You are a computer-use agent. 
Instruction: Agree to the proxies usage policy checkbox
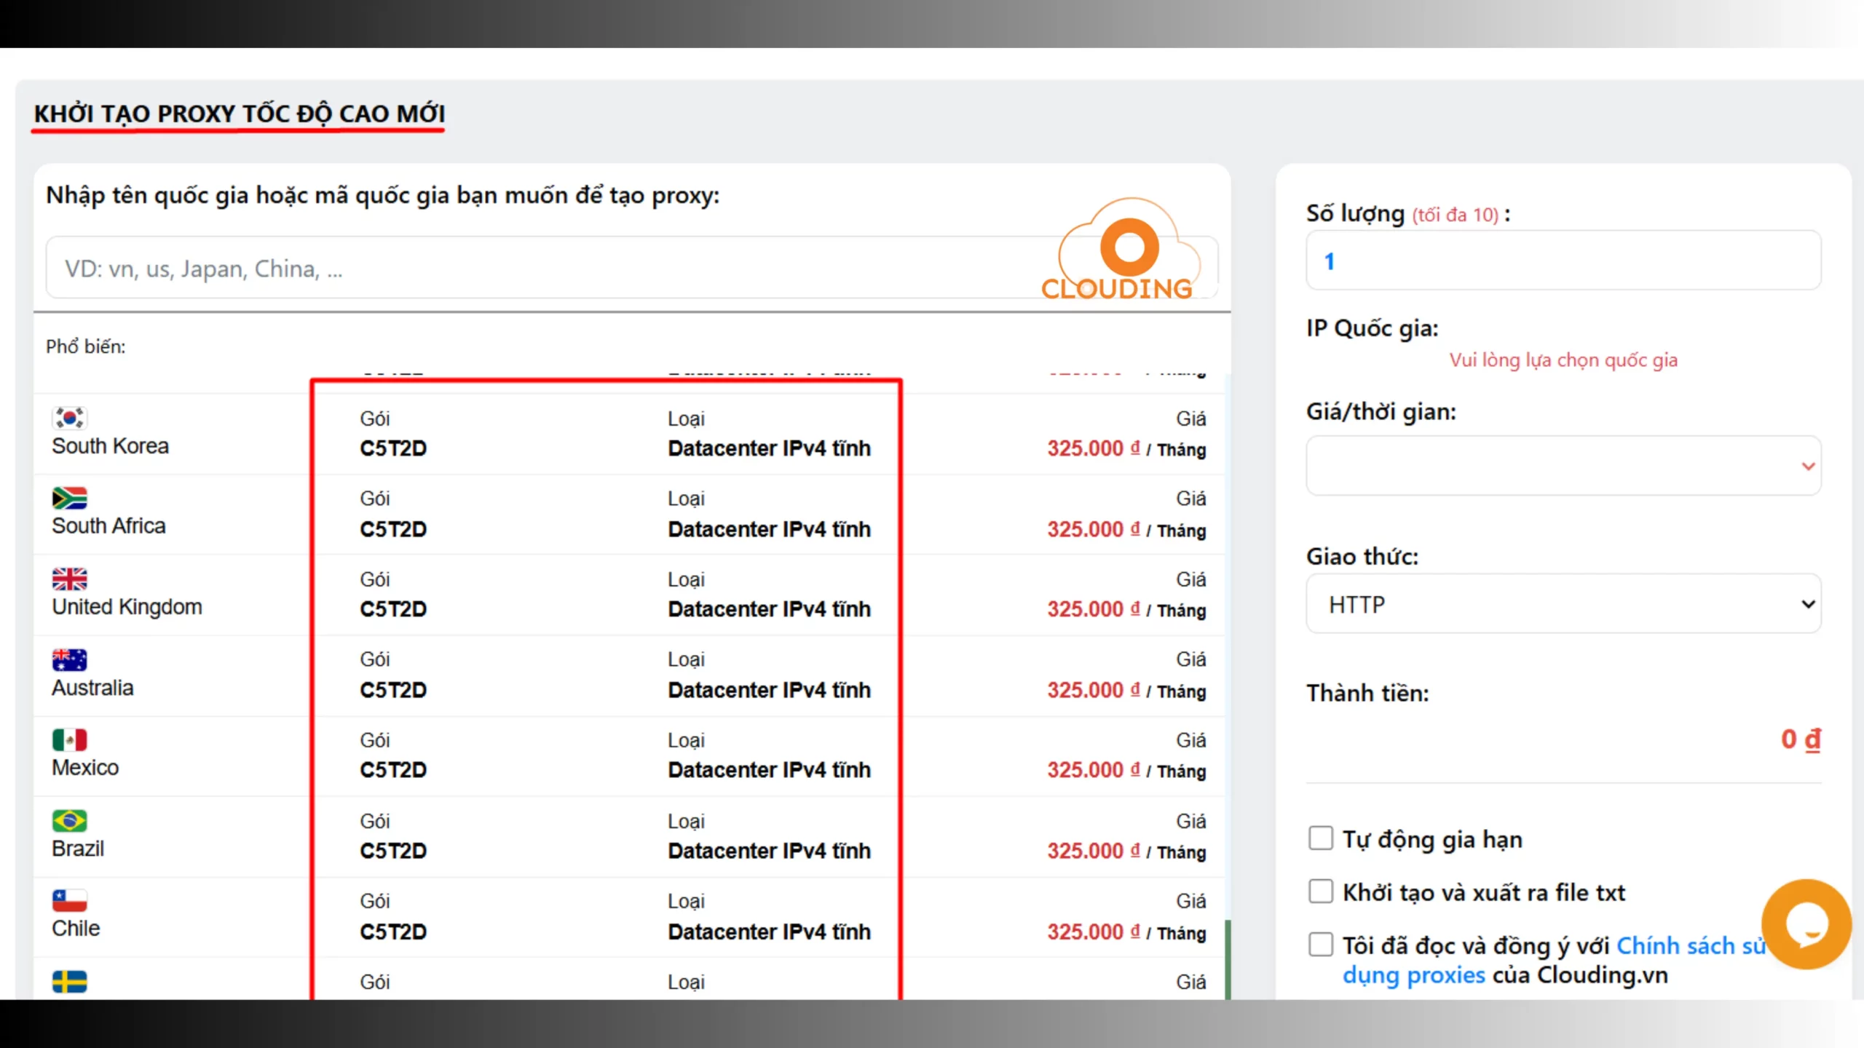(1322, 944)
